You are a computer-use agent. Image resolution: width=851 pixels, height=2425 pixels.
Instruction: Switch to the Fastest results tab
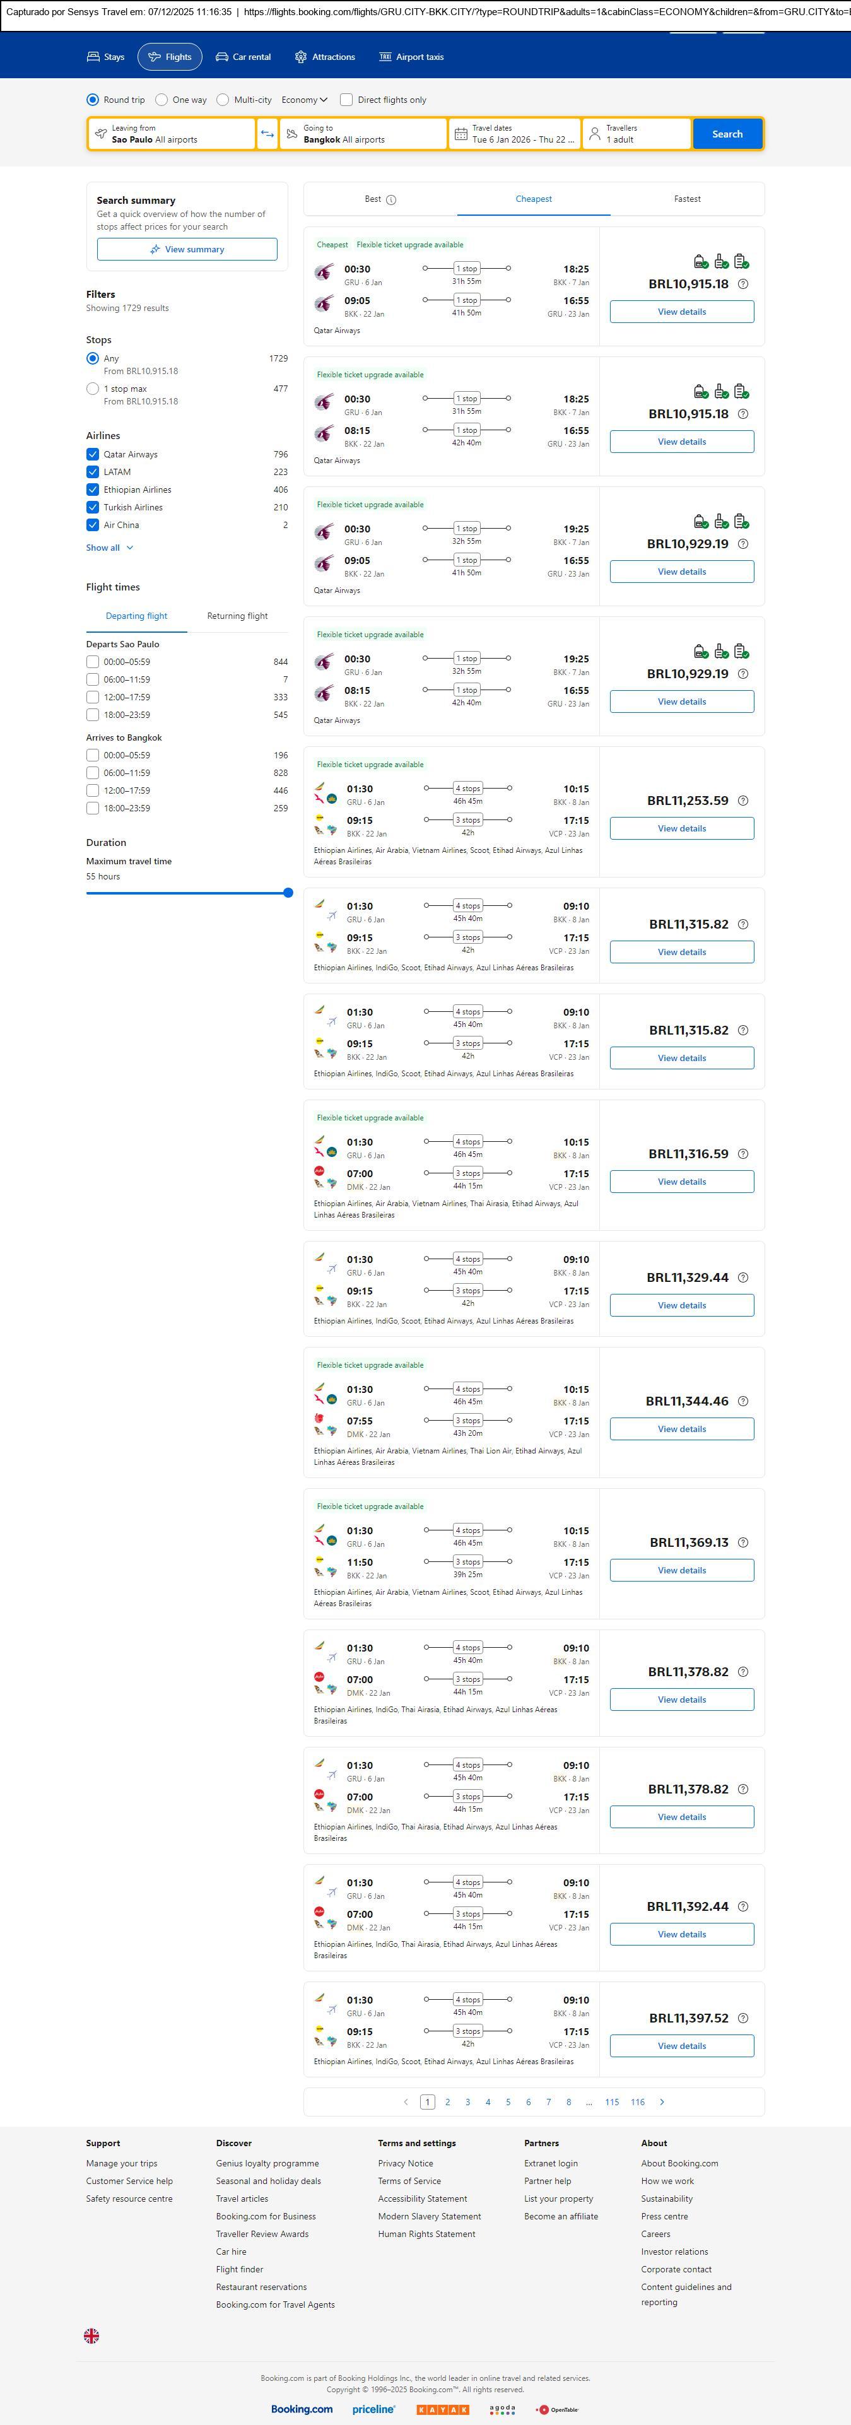point(687,199)
